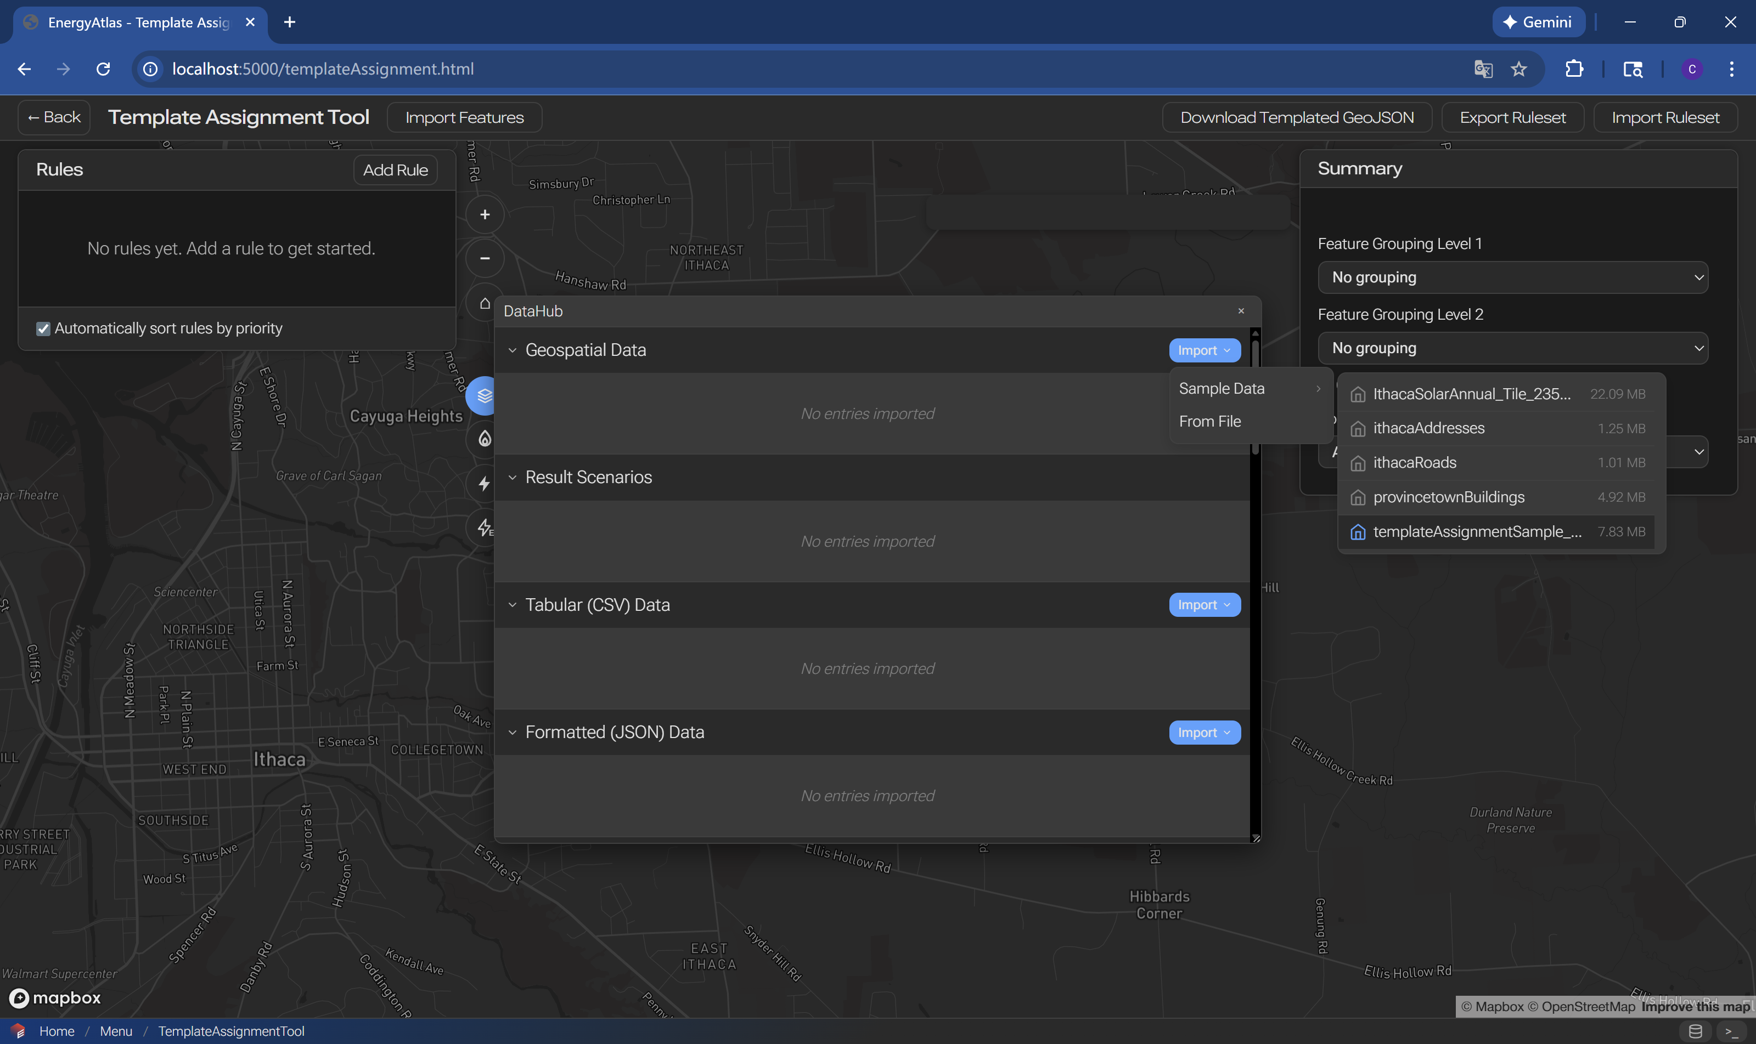Viewport: 1756px width, 1044px height.
Task: Collapse the Tabular (CSV) Data section
Action: (x=512, y=605)
